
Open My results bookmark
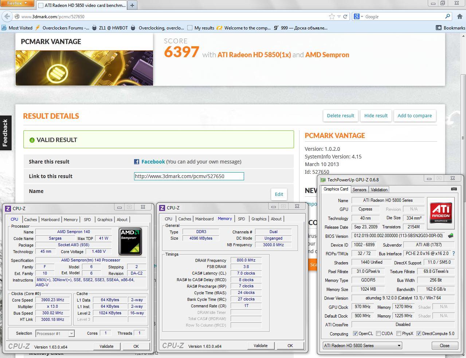[201, 28]
